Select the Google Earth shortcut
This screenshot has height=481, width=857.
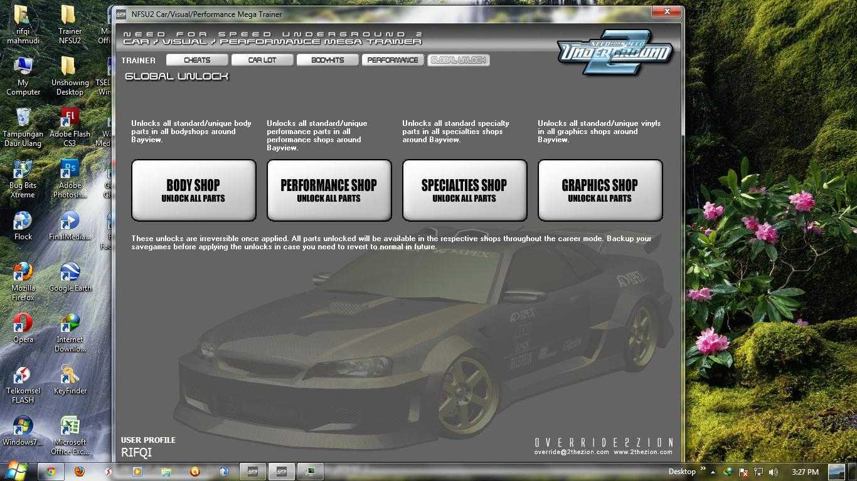click(x=70, y=277)
